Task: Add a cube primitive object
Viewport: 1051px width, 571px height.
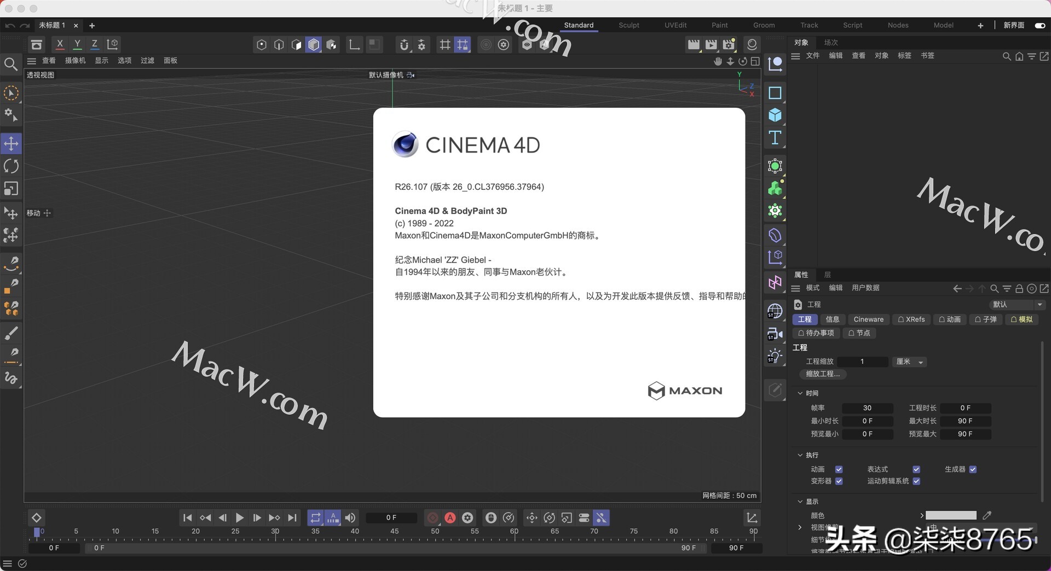Action: (x=775, y=115)
